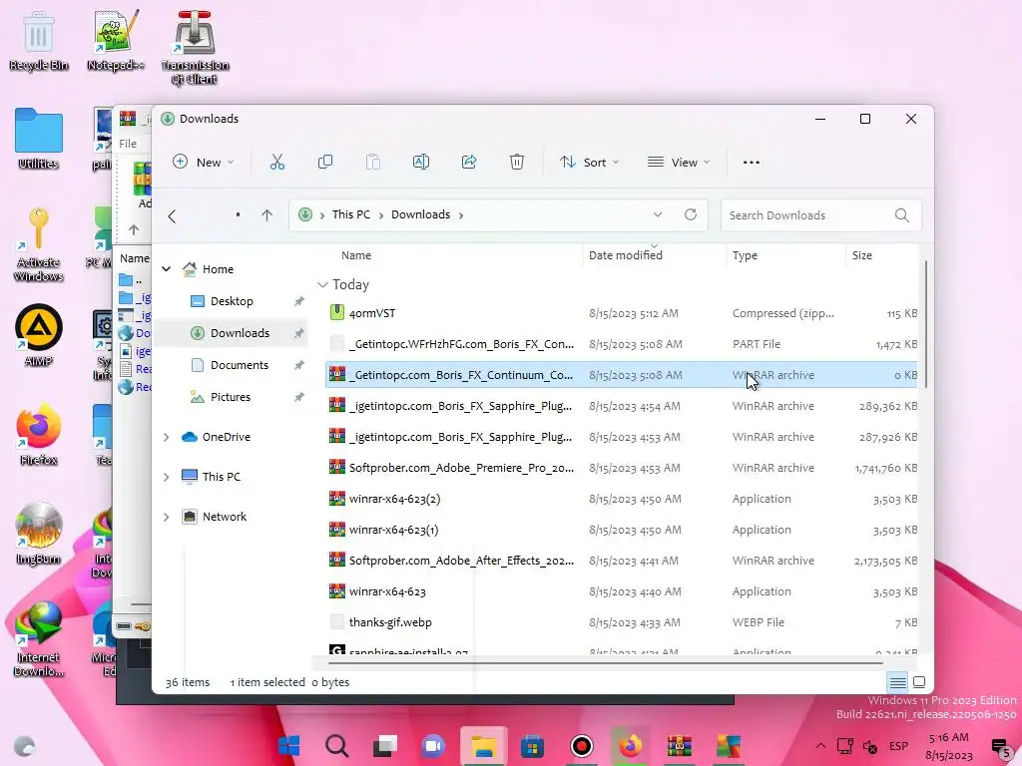Open Microsoft Store from taskbar
The image size is (1022, 766).
[533, 746]
